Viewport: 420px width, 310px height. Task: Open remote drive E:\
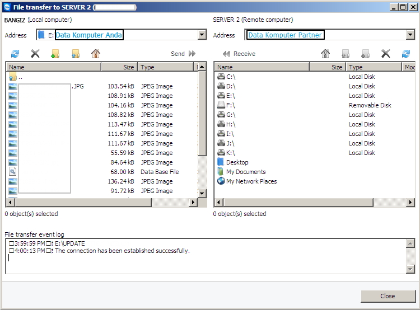[226, 96]
